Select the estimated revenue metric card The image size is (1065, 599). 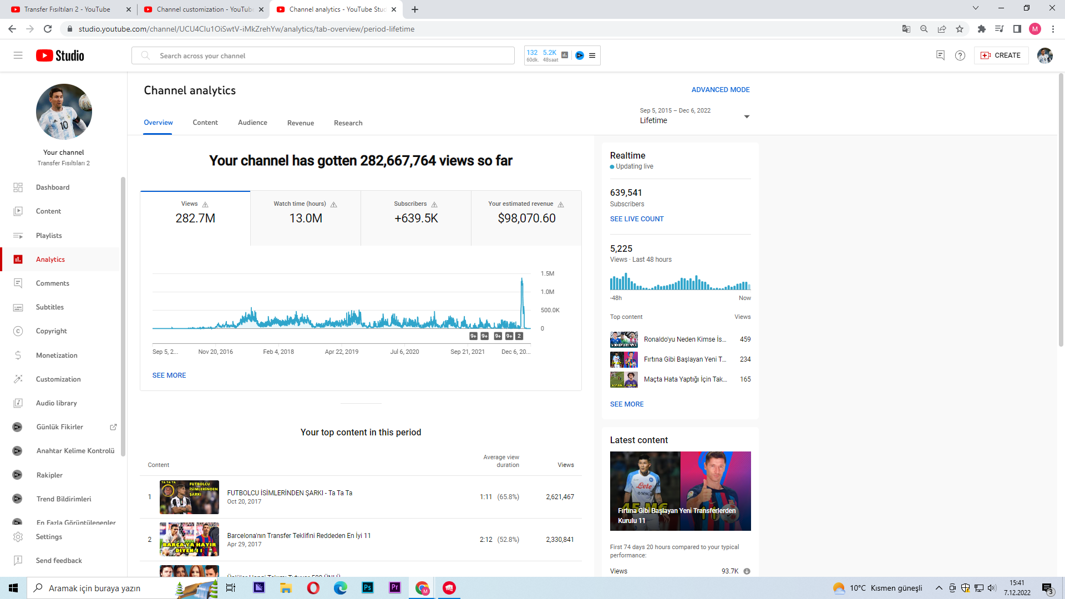[x=526, y=218]
